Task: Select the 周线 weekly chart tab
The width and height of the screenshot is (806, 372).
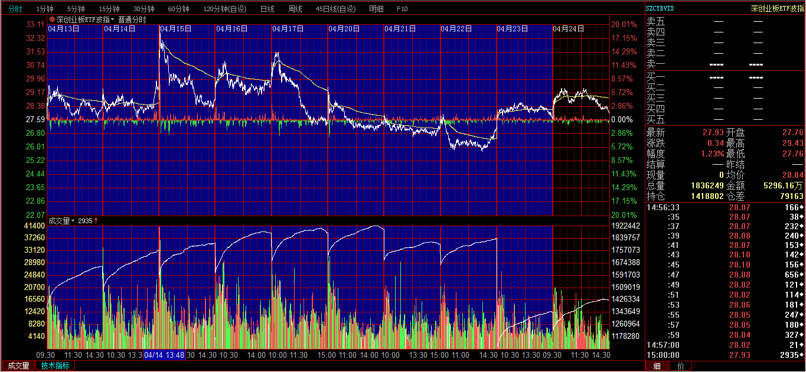Action: click(295, 9)
